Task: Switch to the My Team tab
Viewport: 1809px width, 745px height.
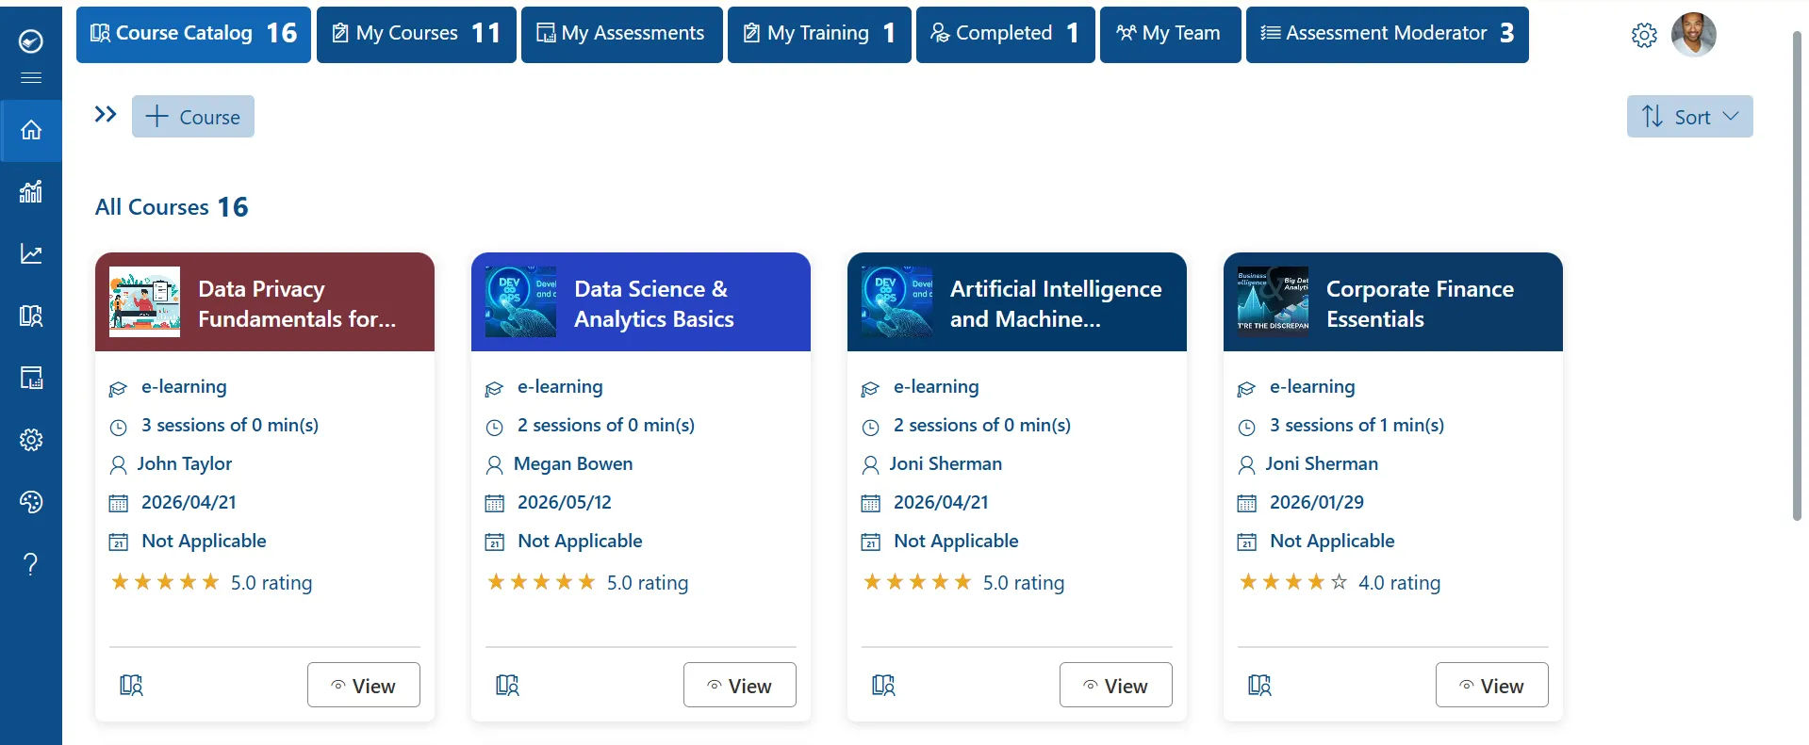Action: (1170, 35)
